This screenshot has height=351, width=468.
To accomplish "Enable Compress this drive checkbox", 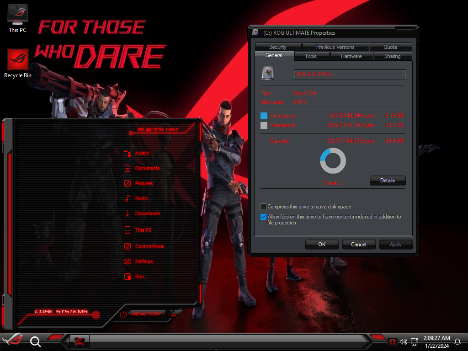I will pos(263,207).
